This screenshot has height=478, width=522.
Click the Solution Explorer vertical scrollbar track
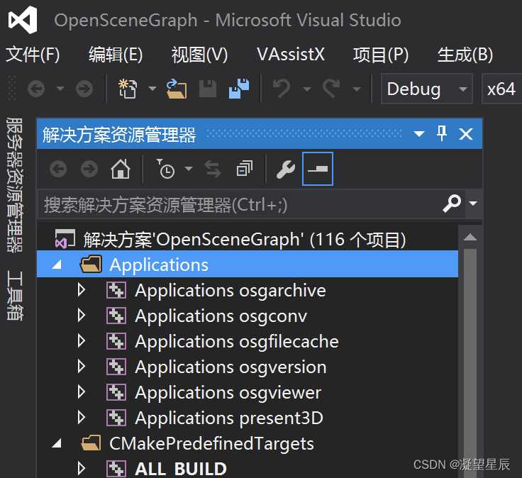pos(470,363)
